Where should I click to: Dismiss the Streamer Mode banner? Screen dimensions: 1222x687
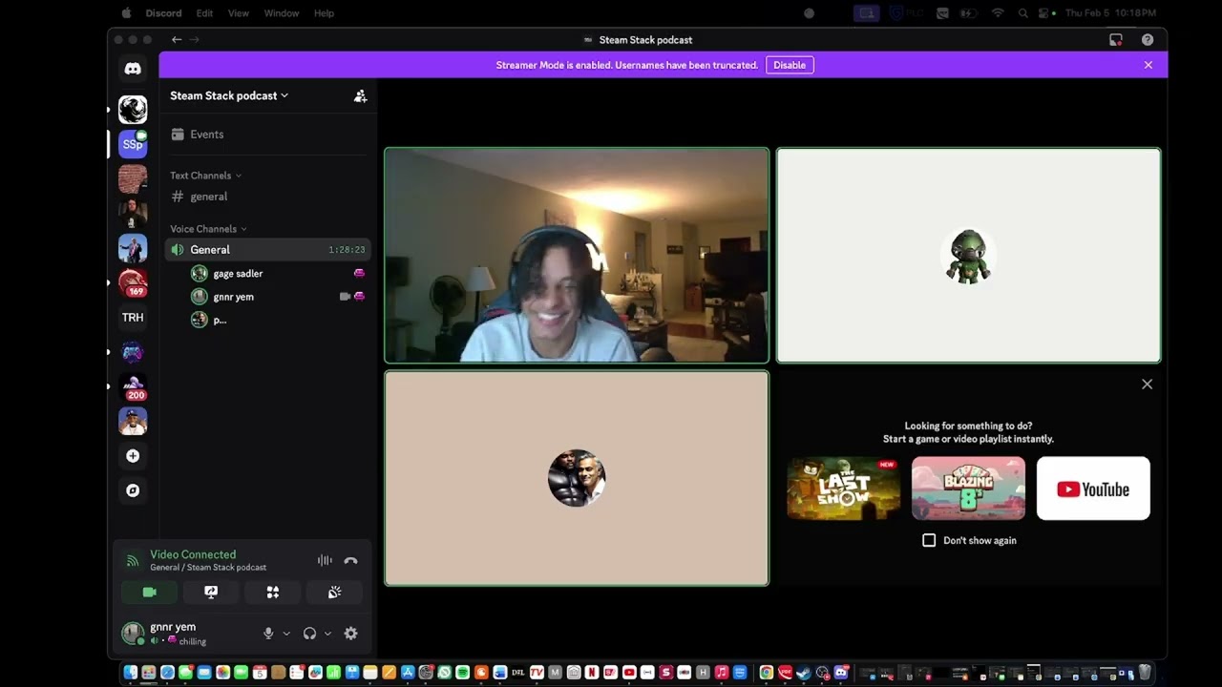1148,65
